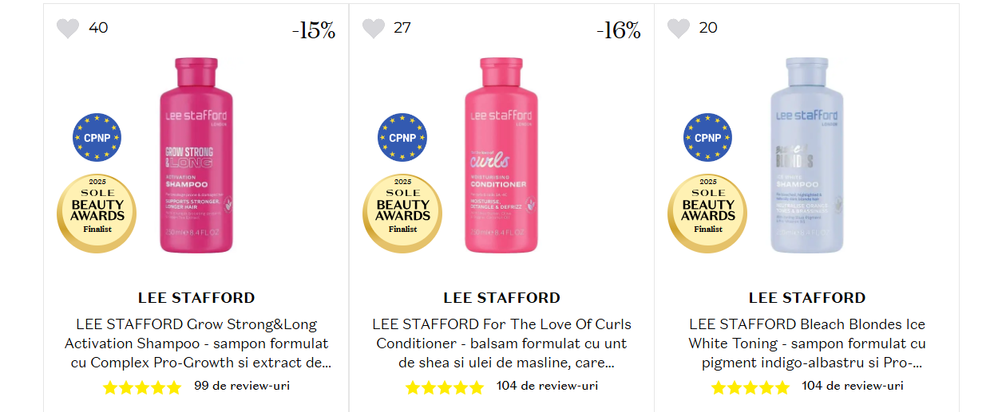This screenshot has width=998, height=412.
Task: Open For The Love Of Curls Conditioner title
Action: click(501, 343)
